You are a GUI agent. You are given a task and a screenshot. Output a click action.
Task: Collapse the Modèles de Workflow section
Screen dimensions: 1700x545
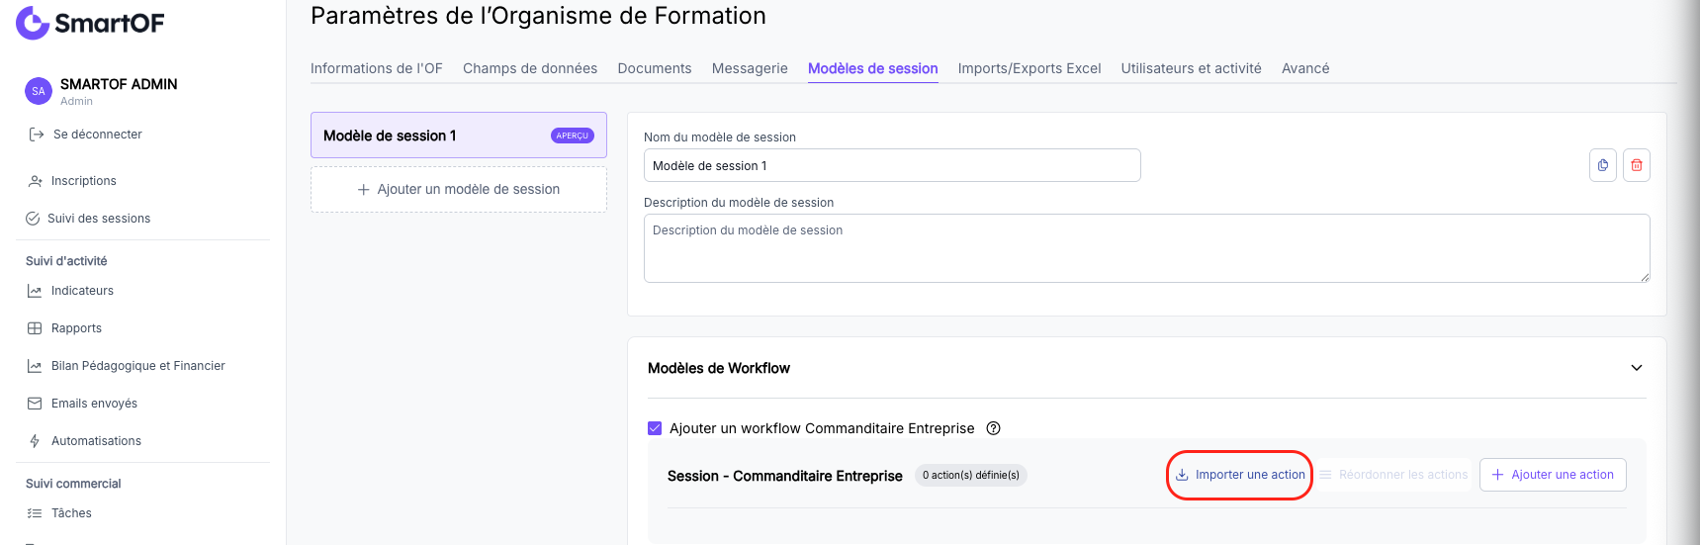coord(1637,368)
